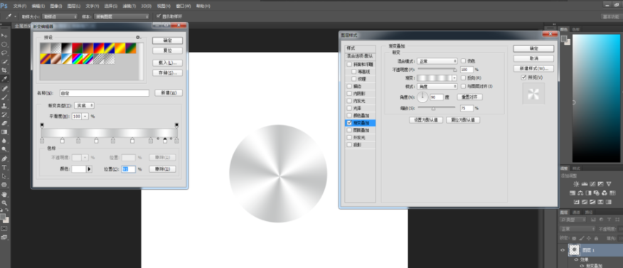The height and width of the screenshot is (268, 623).
Task: Open 文件(F) menu
Action: (20, 6)
